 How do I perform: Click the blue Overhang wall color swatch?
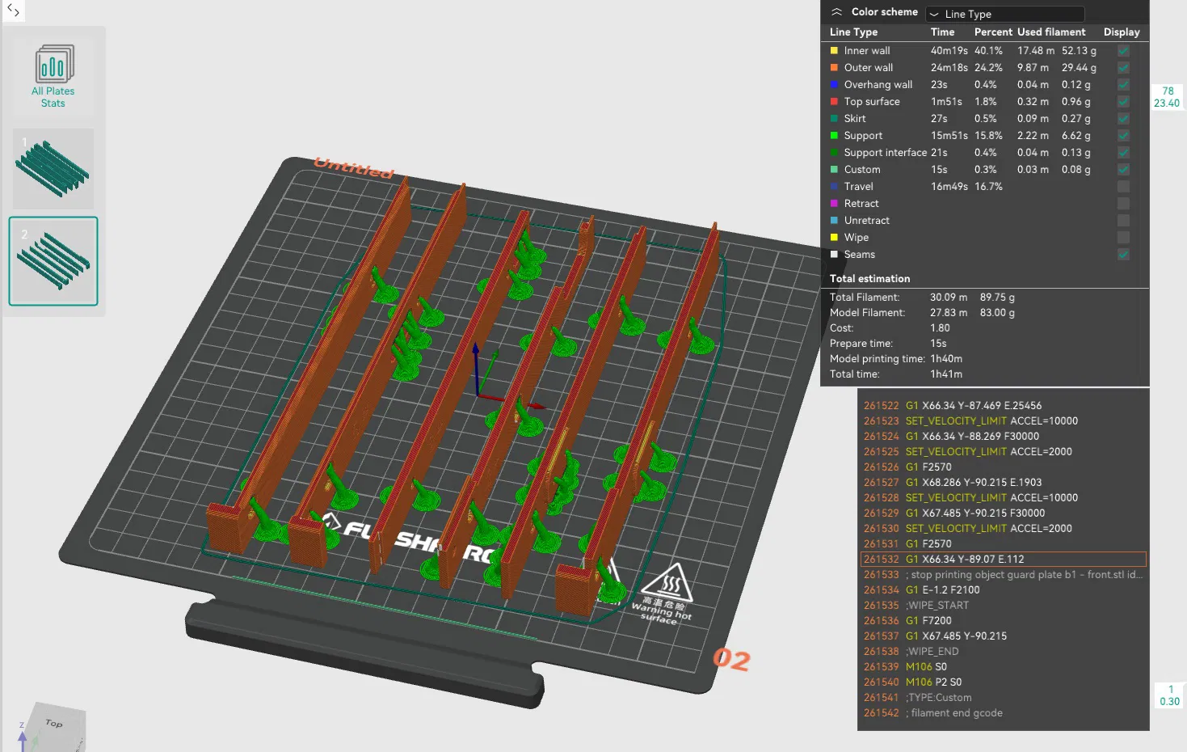pyautogui.click(x=834, y=85)
